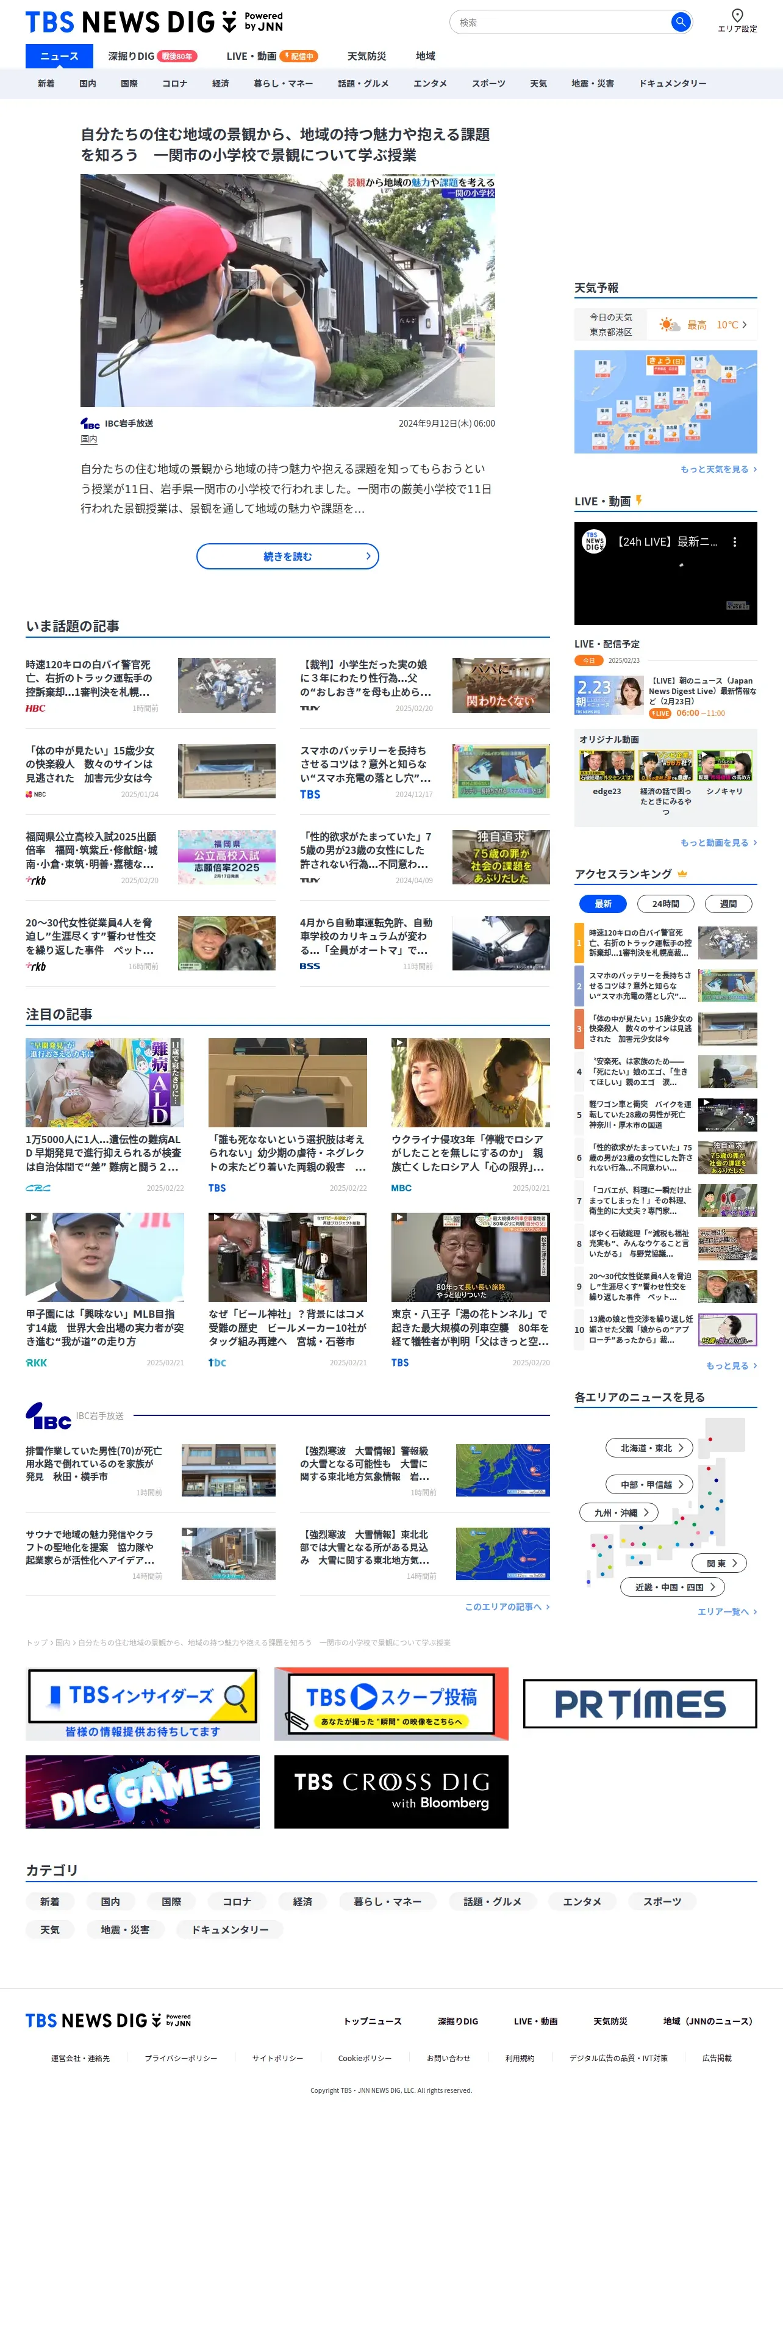Select 新着 in the sub navigation
The image size is (783, 2351).
click(x=46, y=83)
